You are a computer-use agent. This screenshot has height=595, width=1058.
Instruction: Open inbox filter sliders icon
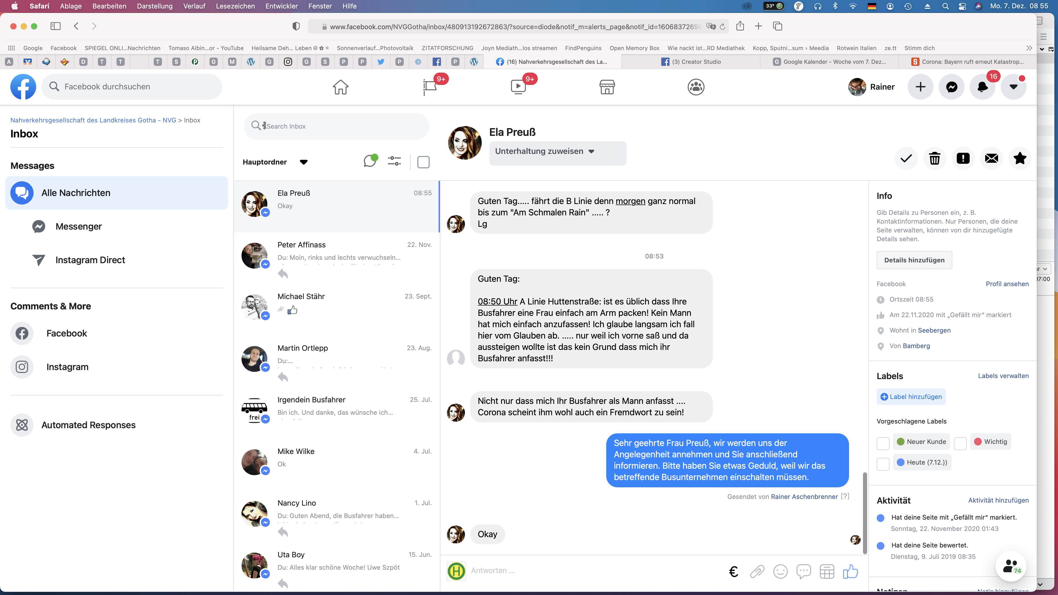[x=394, y=161]
